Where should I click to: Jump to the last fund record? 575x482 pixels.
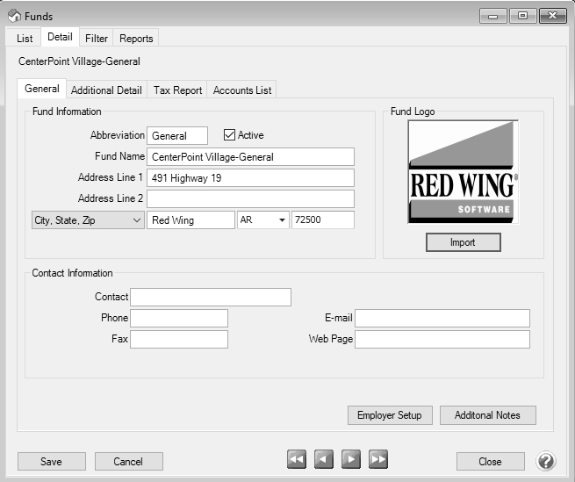pos(378,460)
